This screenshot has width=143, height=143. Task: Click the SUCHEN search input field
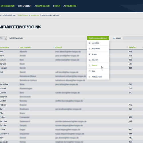(133, 38)
